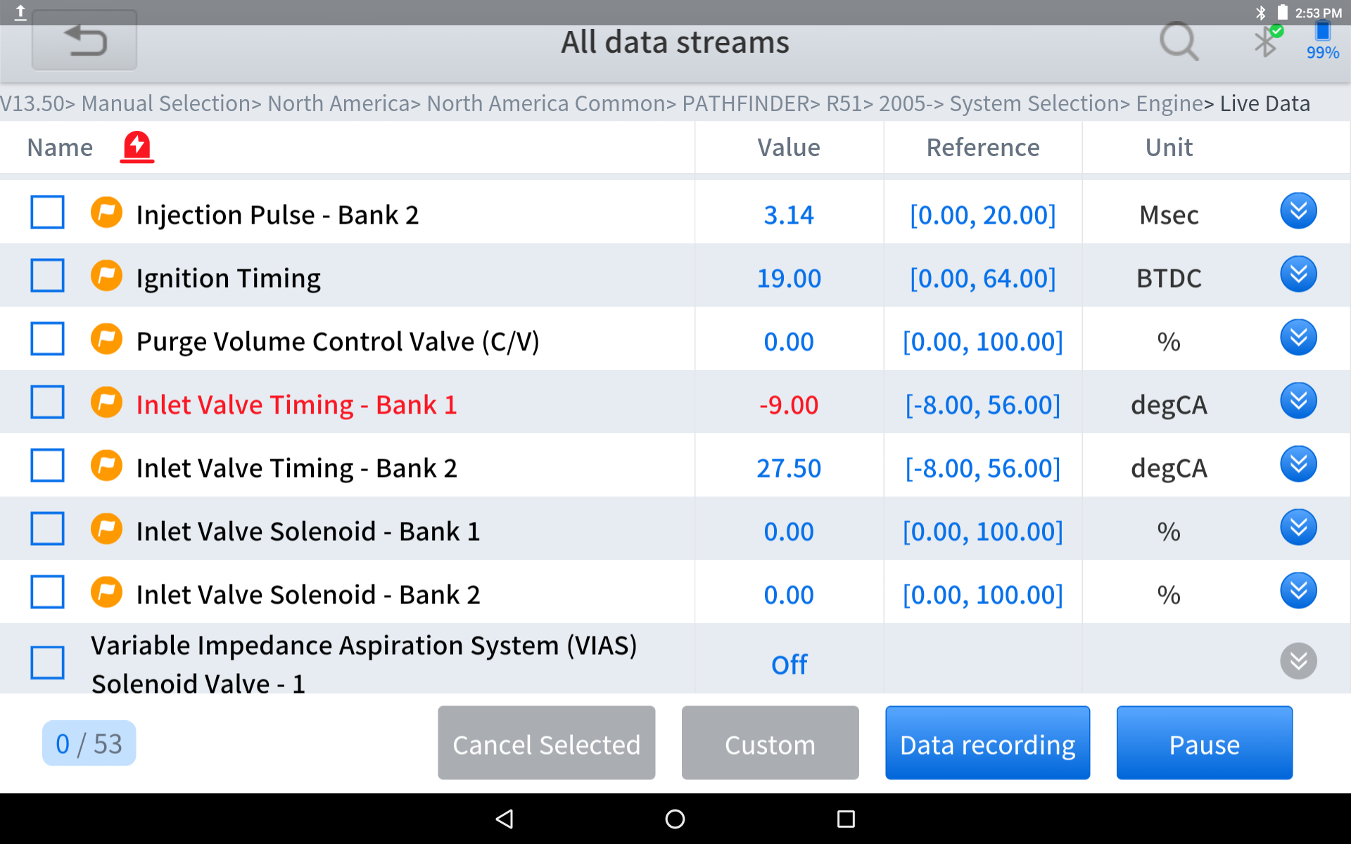
Task: Tick the VIAS Solenoid Valve - 1 checkbox
Action: point(47,663)
